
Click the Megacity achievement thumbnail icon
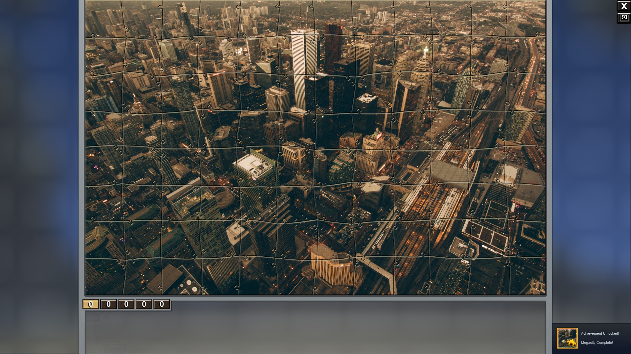pyautogui.click(x=567, y=338)
